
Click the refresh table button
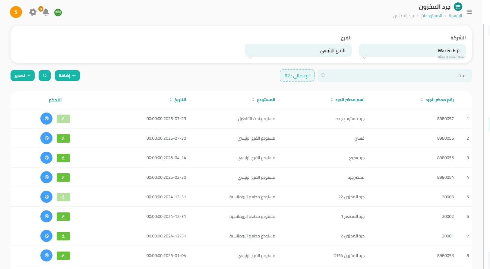coord(45,76)
